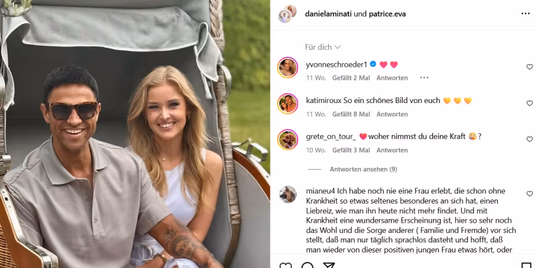Expand the 'Für dich' comment sorting dropdown
The height and width of the screenshot is (268, 536).
(323, 47)
